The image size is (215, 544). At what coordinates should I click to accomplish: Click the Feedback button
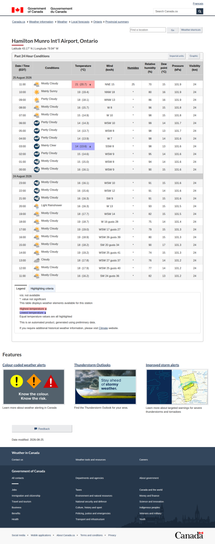(42, 429)
